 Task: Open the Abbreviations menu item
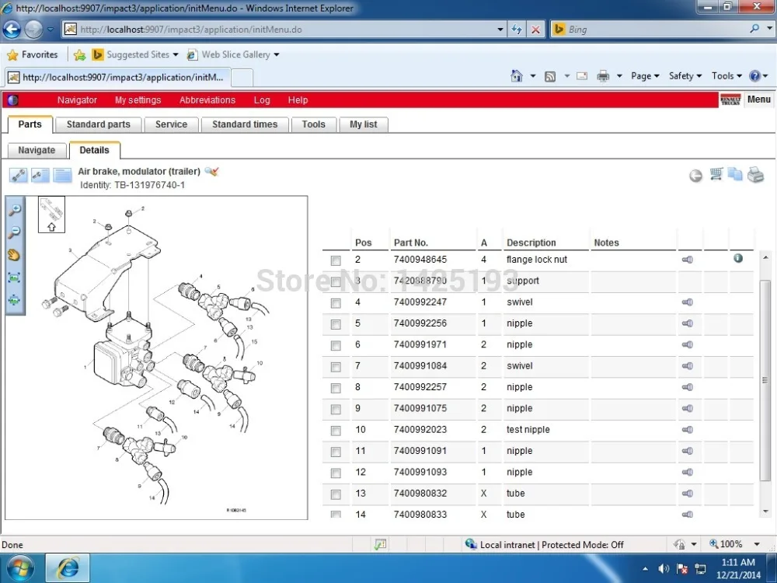[207, 99]
